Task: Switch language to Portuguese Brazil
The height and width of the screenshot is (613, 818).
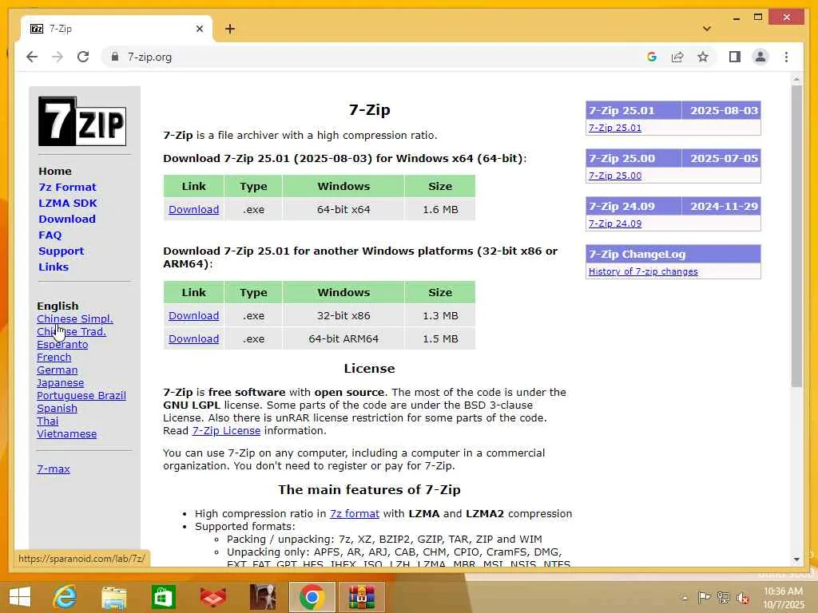Action: pos(81,396)
